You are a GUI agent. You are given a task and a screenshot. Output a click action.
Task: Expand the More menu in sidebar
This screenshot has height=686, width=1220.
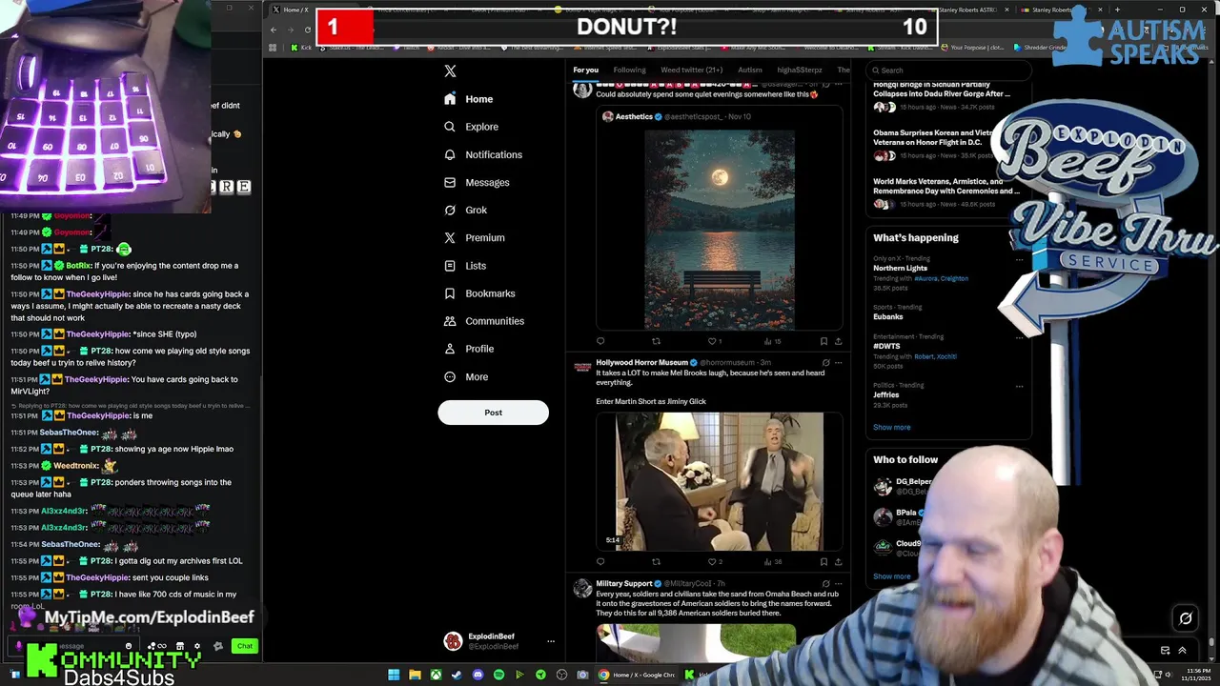[466, 376]
